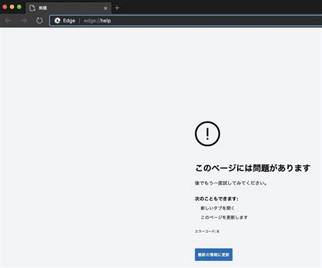Click the Edge logo in the address bar
Screen dimensions: 322x268
(x=57, y=20)
